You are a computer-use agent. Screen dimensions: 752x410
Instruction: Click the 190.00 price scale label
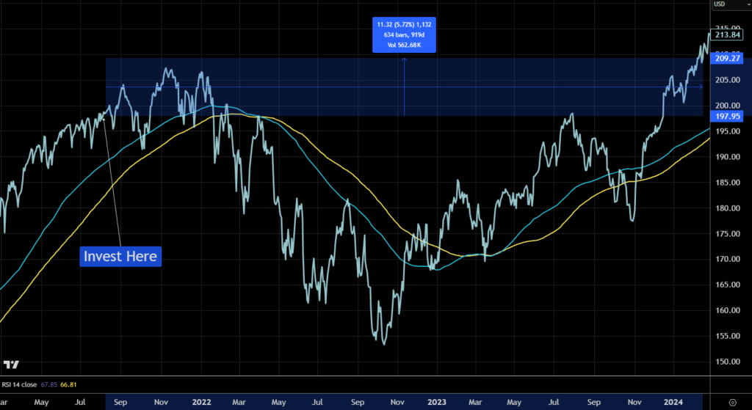pos(726,157)
